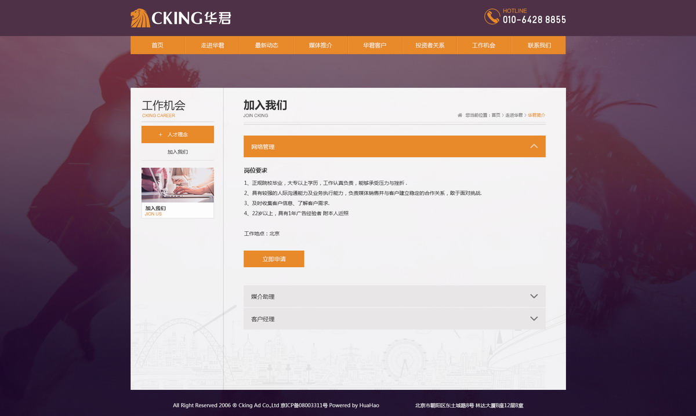
Task: Open the 投资者关系 menu item
Action: [429, 45]
